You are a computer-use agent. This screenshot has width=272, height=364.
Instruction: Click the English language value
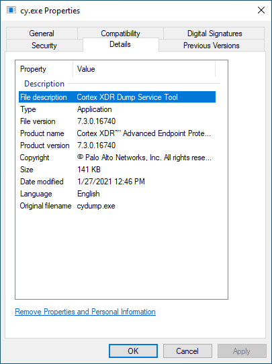pos(89,194)
